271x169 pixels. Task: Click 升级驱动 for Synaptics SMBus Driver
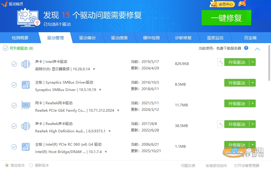(x=237, y=83)
